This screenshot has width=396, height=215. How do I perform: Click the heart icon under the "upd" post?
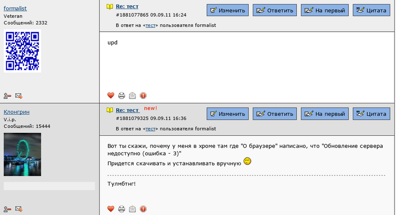pos(111,96)
